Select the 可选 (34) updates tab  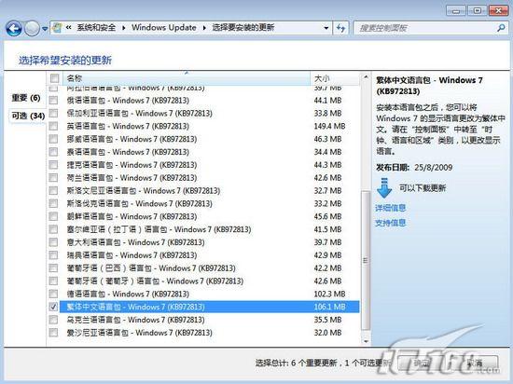point(28,116)
